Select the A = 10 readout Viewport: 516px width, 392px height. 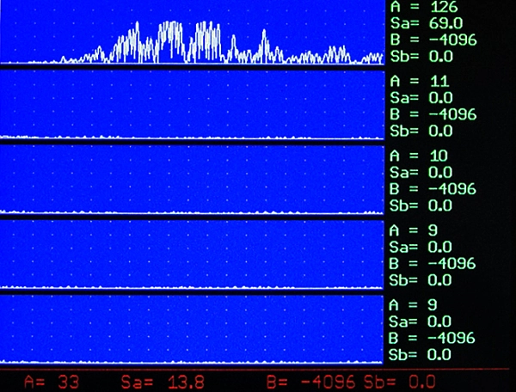(419, 156)
